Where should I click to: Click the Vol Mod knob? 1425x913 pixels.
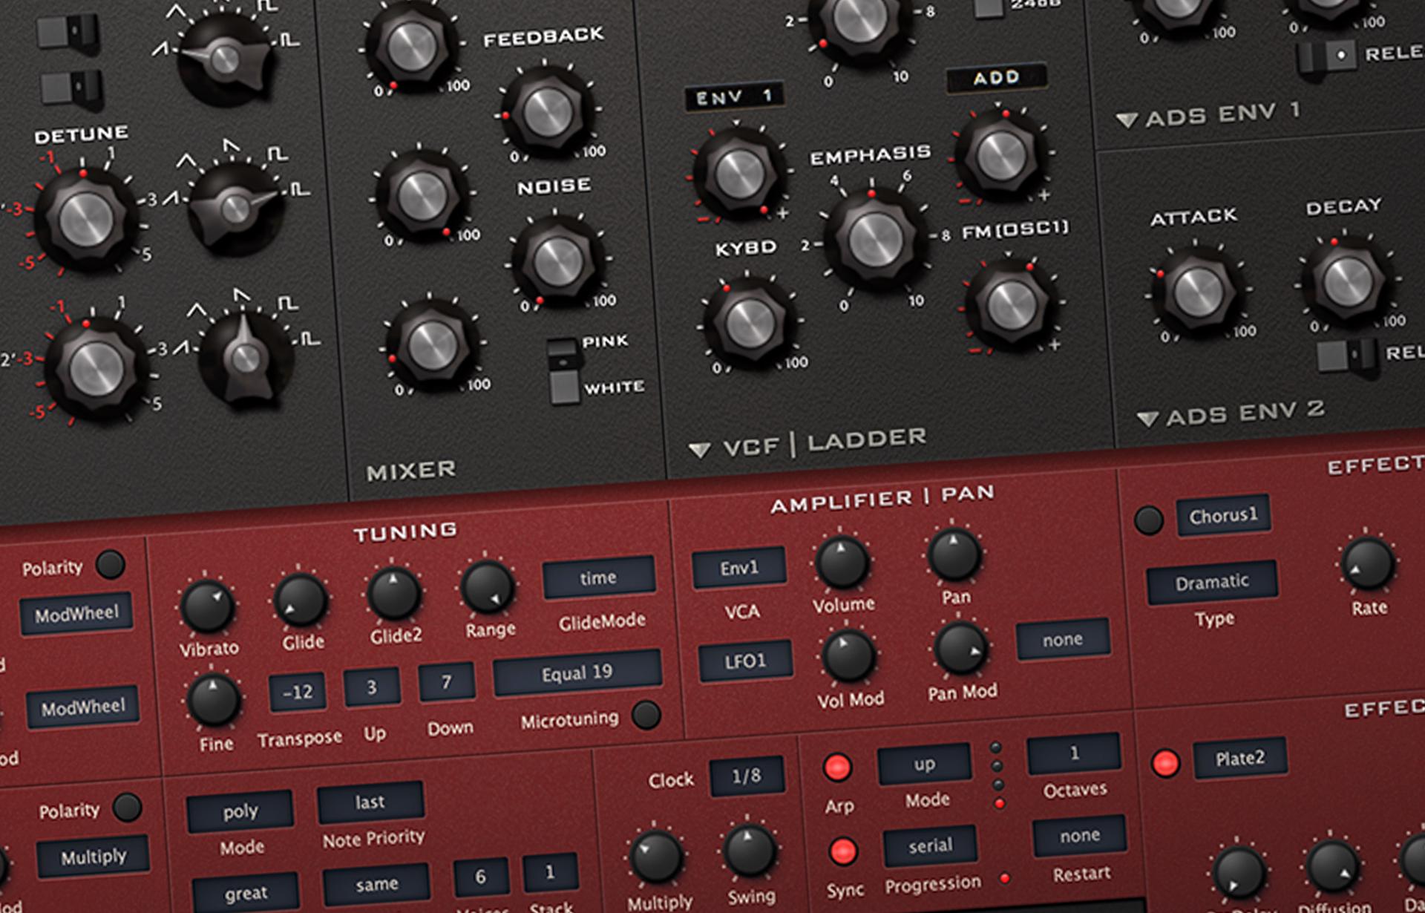pos(848,656)
